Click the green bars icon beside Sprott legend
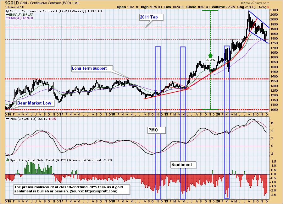283x204 pixels. pyautogui.click(x=8, y=160)
